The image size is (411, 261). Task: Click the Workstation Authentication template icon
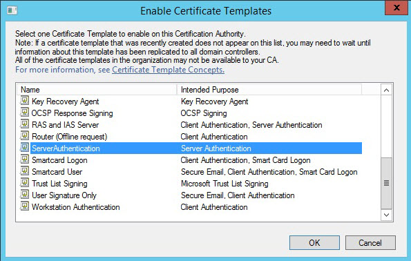[x=25, y=206]
